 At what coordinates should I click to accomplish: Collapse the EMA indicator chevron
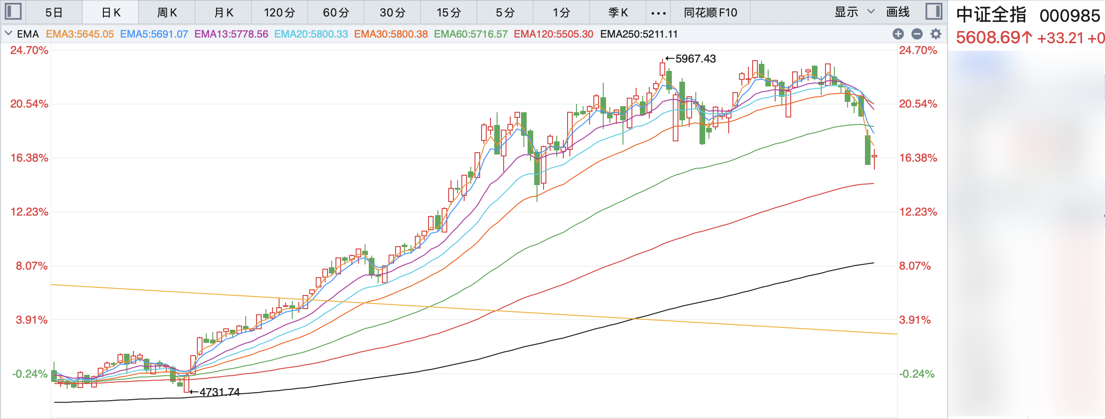[8, 33]
